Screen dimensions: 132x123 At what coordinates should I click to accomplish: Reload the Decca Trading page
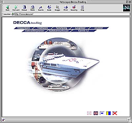coord(24,8)
